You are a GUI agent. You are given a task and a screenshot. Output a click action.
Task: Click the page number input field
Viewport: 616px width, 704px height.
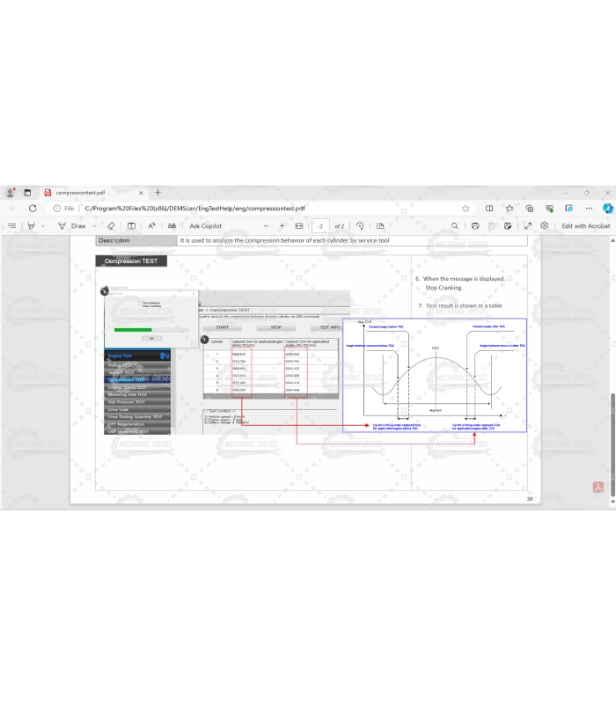tap(321, 226)
